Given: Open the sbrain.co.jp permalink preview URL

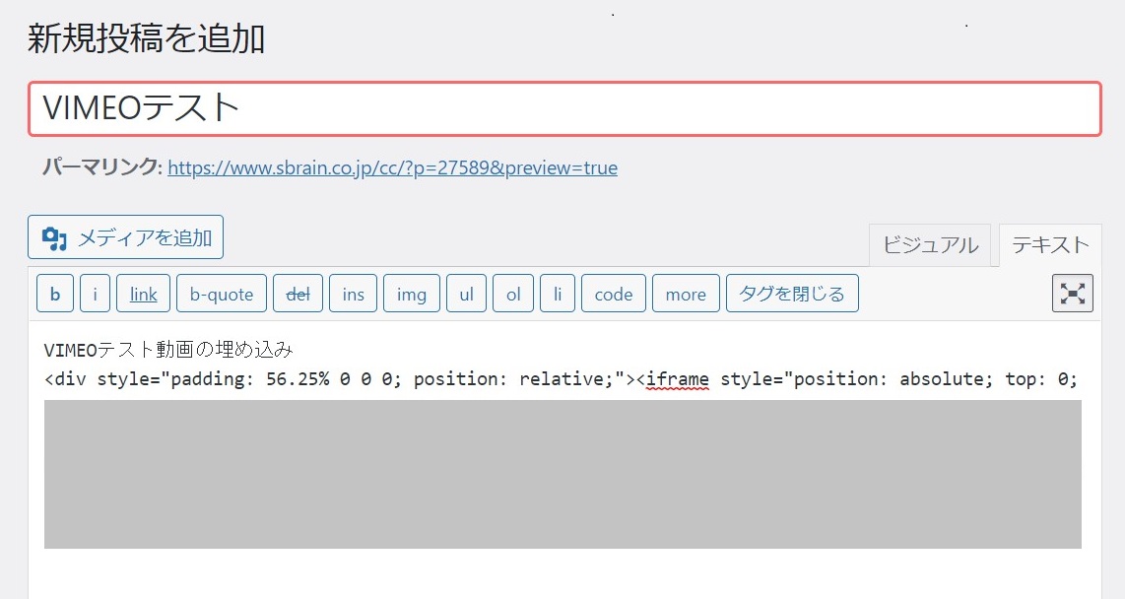Looking at the screenshot, I should tap(392, 167).
